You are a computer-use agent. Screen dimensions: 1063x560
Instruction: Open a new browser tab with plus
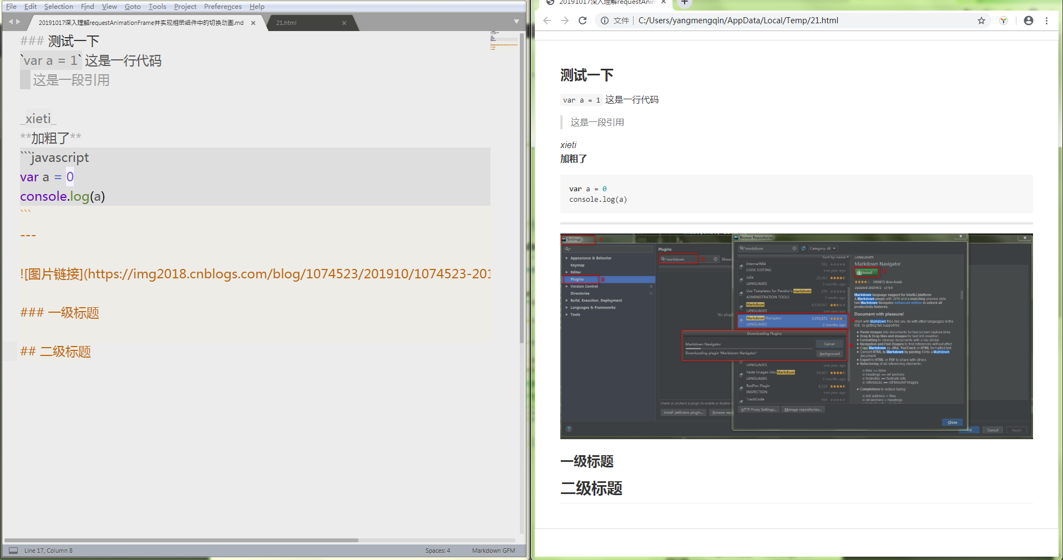pos(685,3)
